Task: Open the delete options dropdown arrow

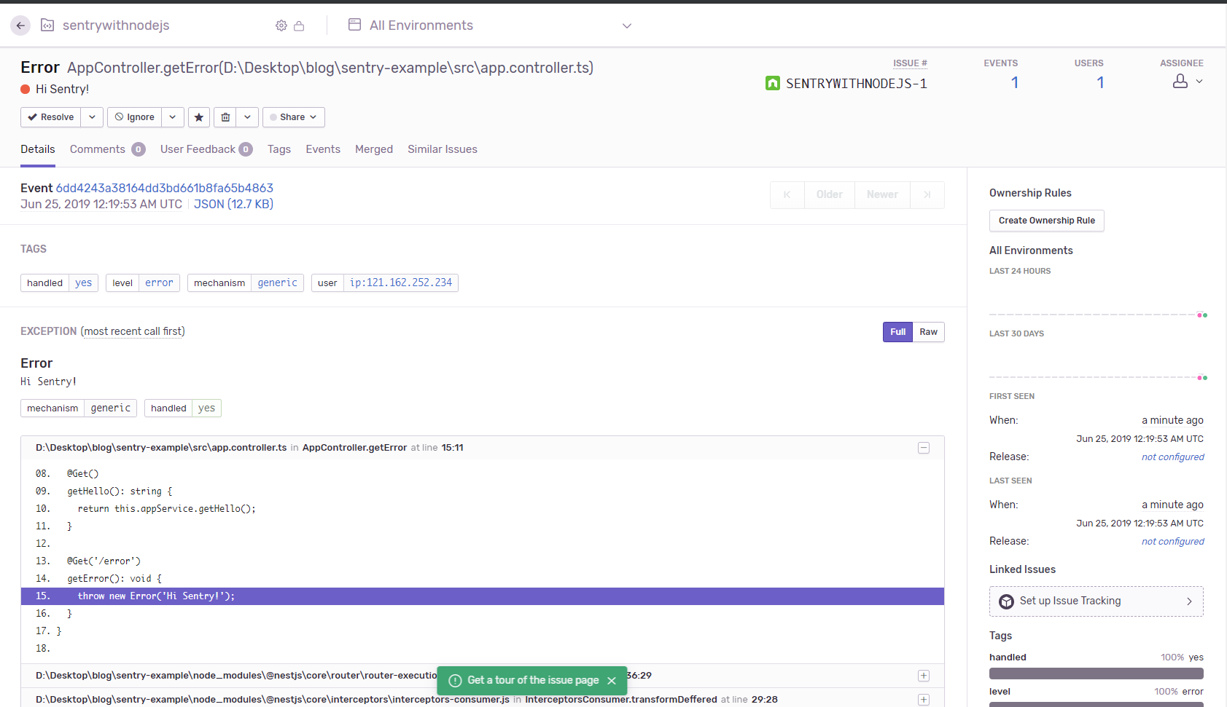Action: point(247,117)
